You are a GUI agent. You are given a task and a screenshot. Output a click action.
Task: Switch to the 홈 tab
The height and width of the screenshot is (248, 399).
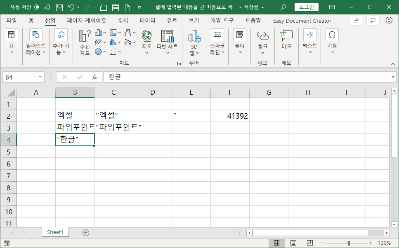coord(31,21)
